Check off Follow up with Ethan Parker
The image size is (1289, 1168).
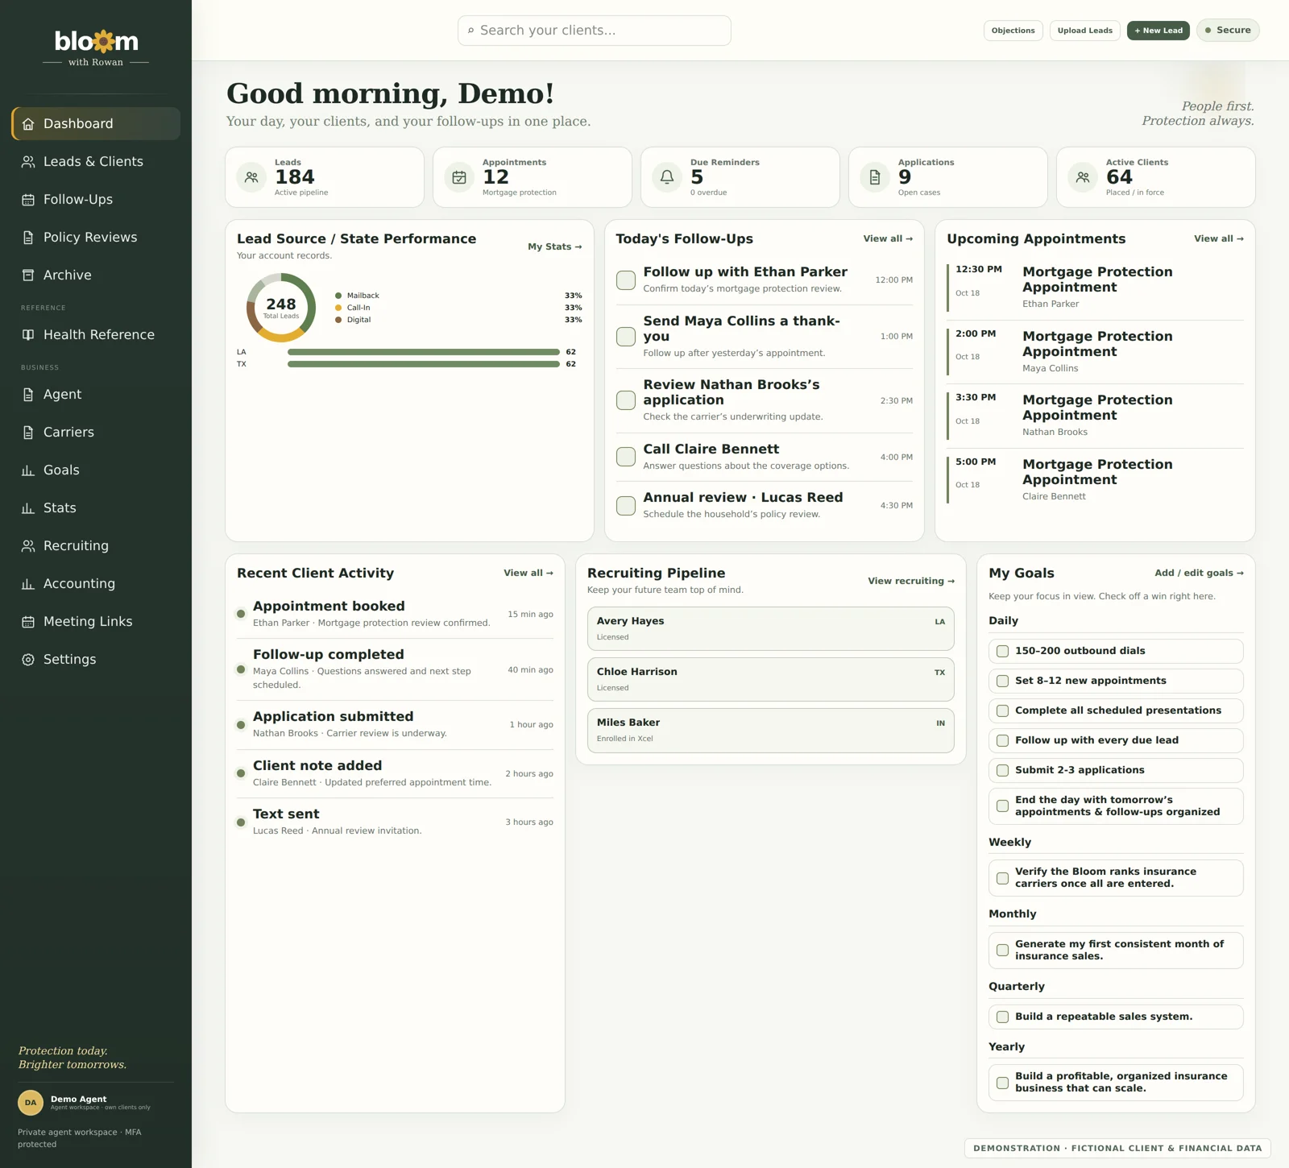click(626, 280)
